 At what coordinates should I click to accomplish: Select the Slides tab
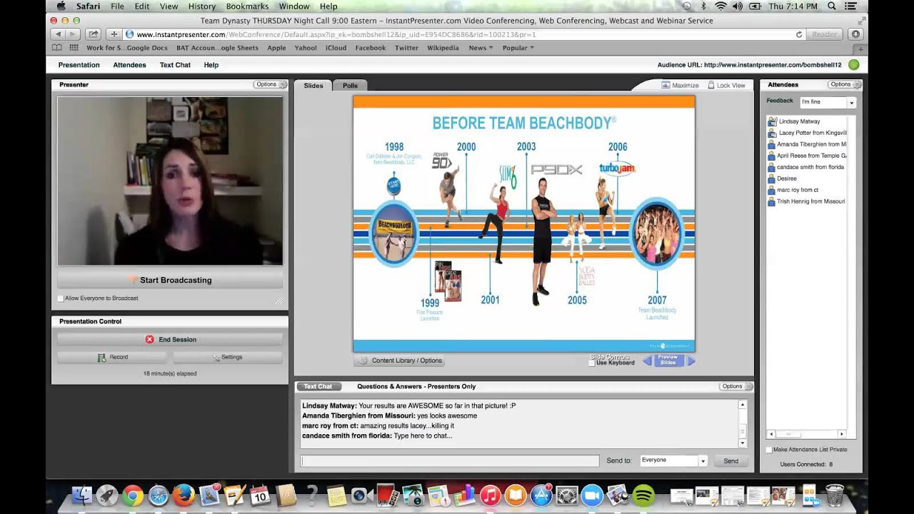(x=313, y=86)
